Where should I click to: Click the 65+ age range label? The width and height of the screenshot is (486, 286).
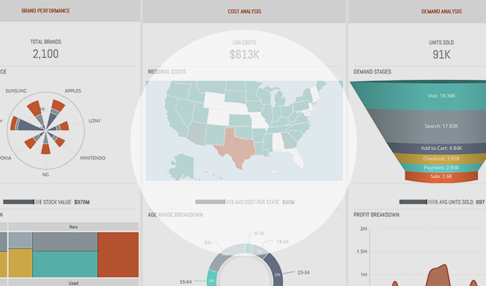point(208,243)
